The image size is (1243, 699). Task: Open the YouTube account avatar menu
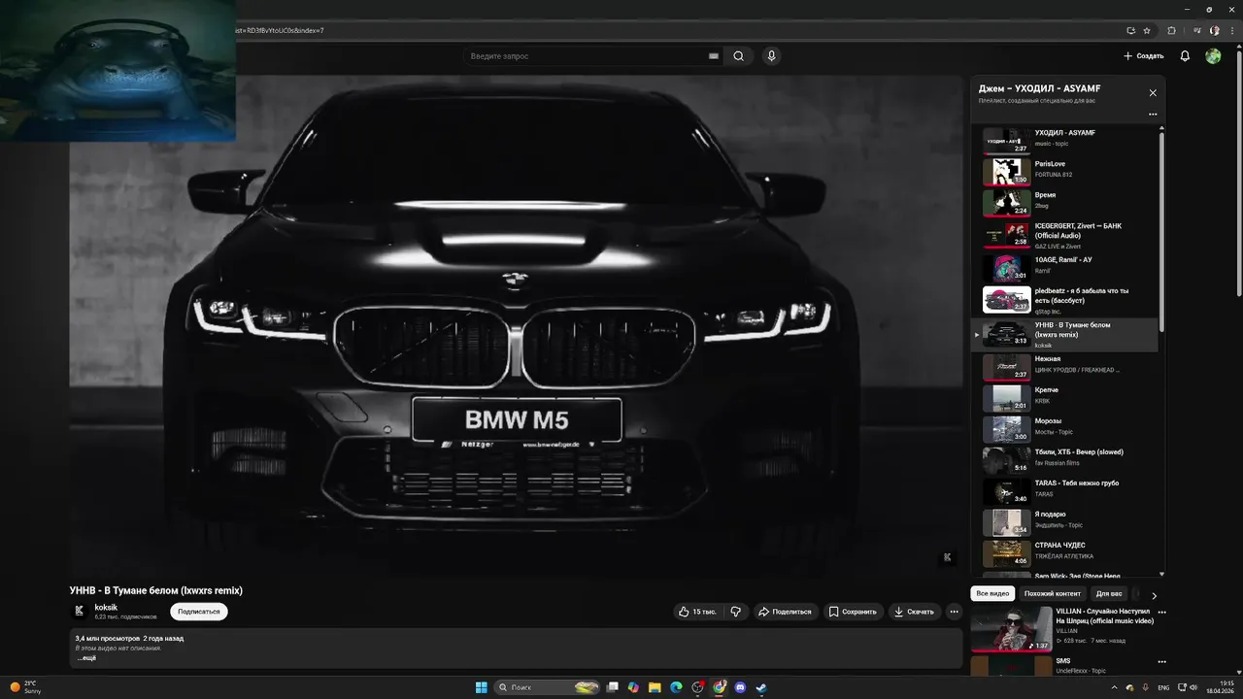click(1213, 56)
